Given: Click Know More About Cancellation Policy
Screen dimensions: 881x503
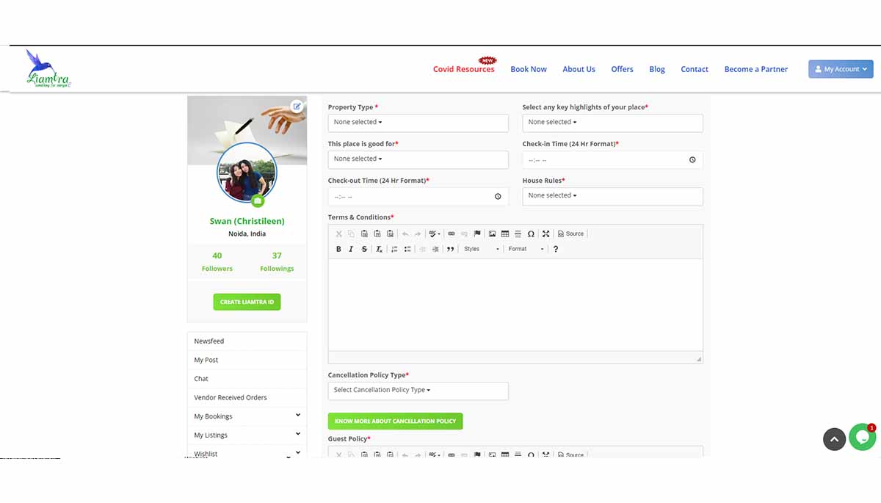Looking at the screenshot, I should [395, 421].
